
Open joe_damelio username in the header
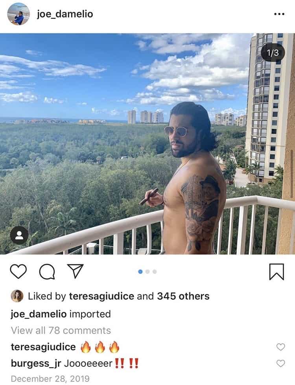point(65,14)
